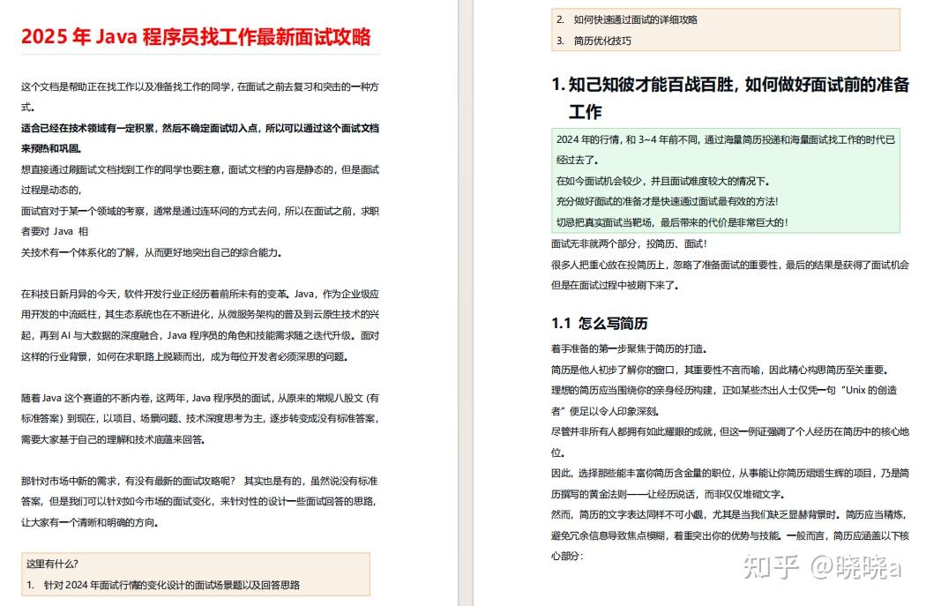Click line '面试无非就两个部分,投简历、面试!'
This screenshot has width=926, height=606.
[629, 243]
